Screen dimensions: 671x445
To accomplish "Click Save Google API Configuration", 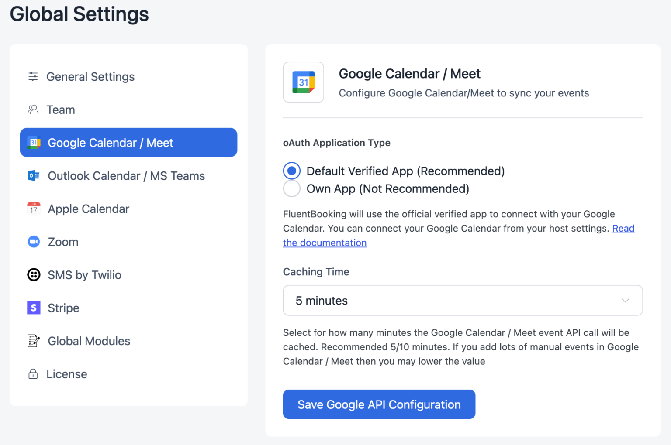I will 379,404.
